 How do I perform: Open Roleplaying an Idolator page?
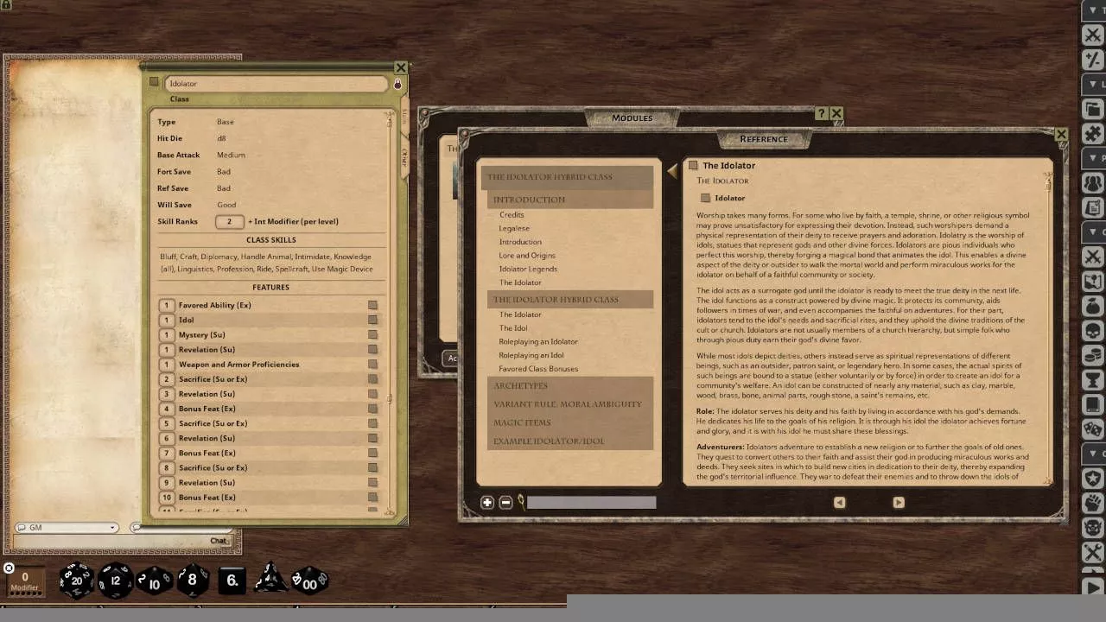coord(538,341)
